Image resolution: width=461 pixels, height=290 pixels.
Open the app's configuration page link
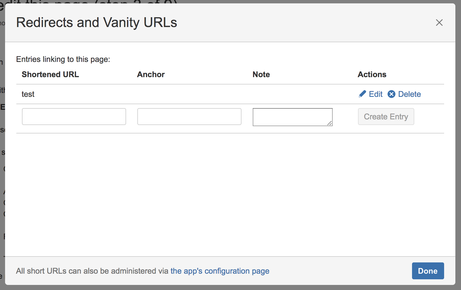[220, 271]
